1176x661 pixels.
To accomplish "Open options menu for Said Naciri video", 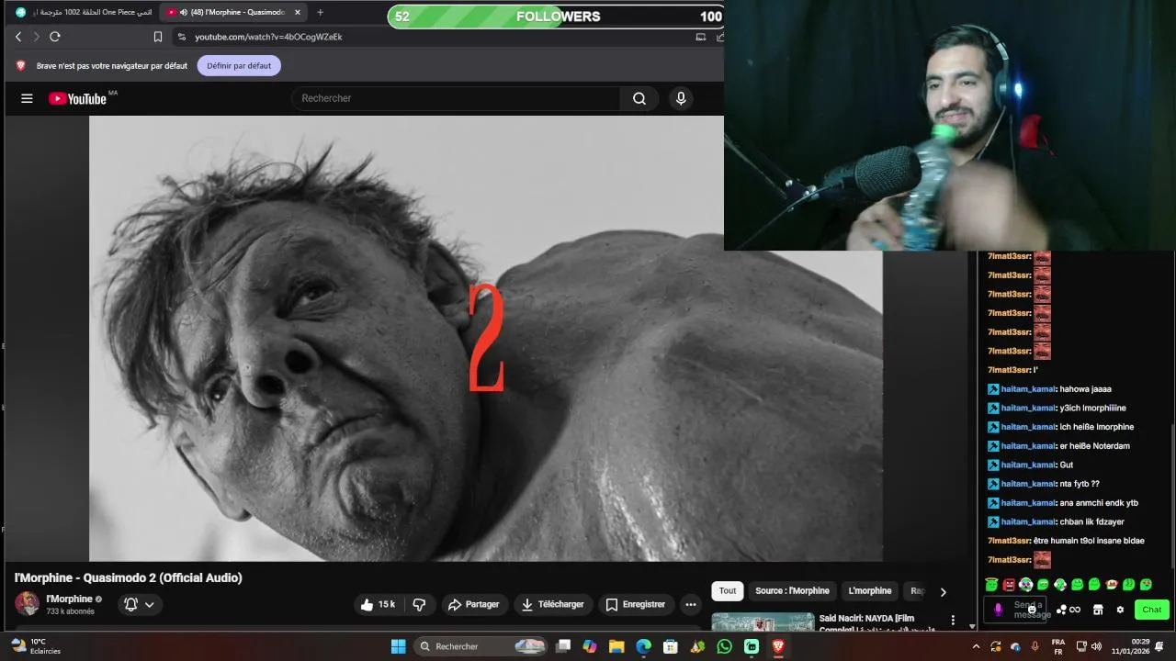I will pos(953,620).
